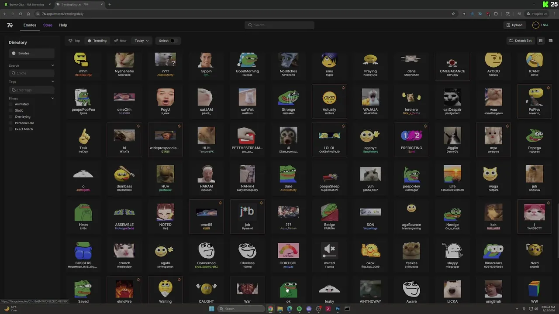Switch to the Browse Clips Kick tab
559x314 pixels.
pos(26,4)
